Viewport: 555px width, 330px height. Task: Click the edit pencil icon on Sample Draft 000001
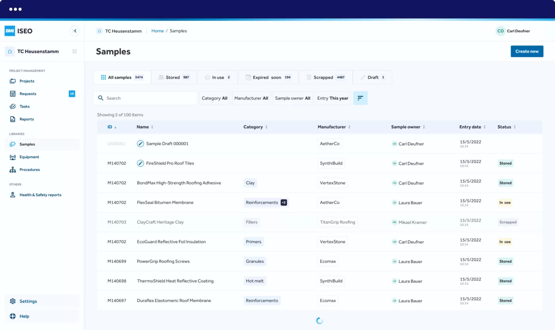(x=140, y=144)
